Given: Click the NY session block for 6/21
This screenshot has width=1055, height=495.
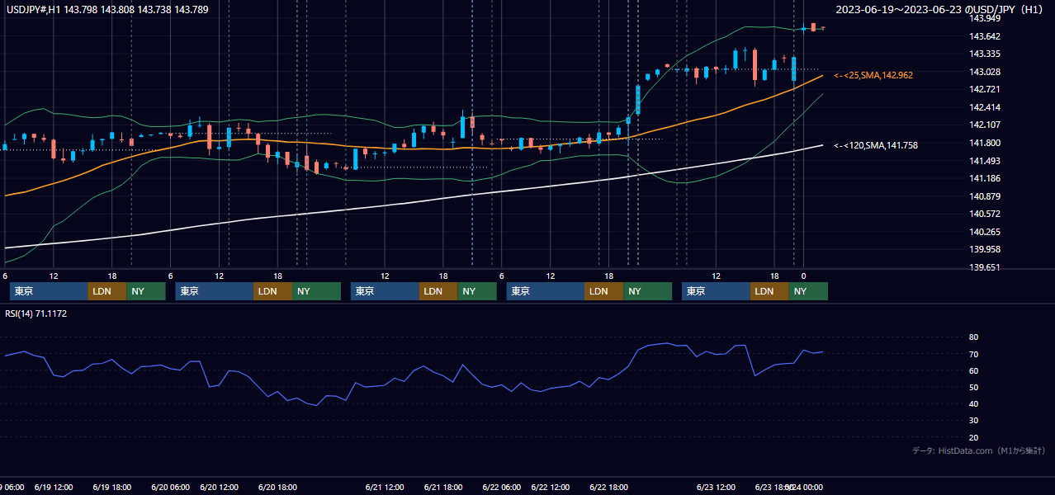Looking at the screenshot, I should coord(477,291).
